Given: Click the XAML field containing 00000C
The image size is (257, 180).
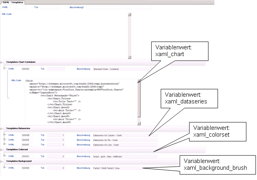Looking at the screenshot, I should tap(27, 156).
